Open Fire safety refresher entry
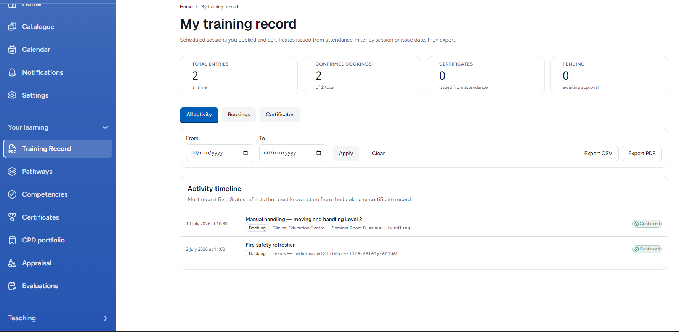 (x=270, y=245)
